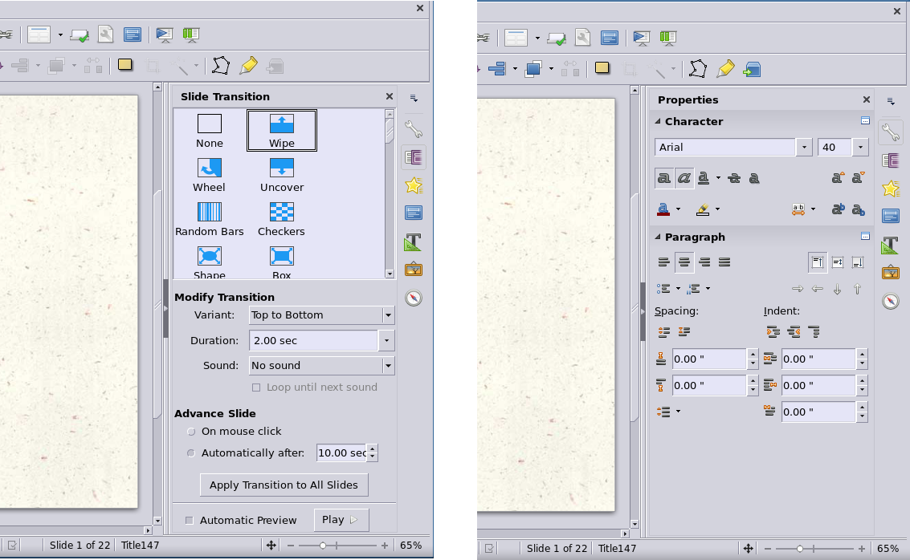910x560 pixels.
Task: Pick the Random Bars transition
Action: (210, 218)
